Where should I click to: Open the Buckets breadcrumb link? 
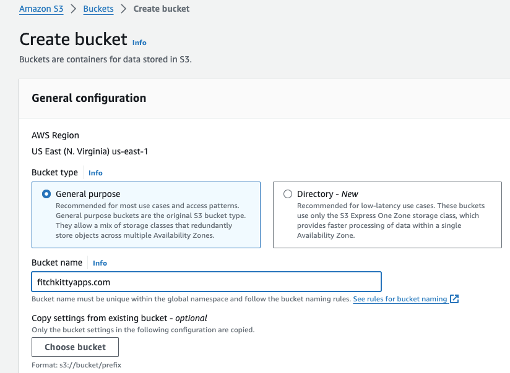point(97,9)
